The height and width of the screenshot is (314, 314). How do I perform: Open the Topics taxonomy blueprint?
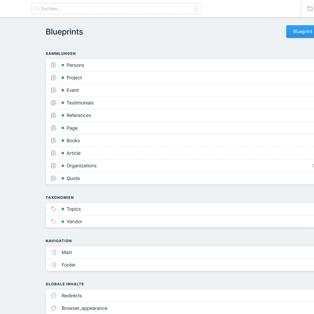[x=74, y=209]
